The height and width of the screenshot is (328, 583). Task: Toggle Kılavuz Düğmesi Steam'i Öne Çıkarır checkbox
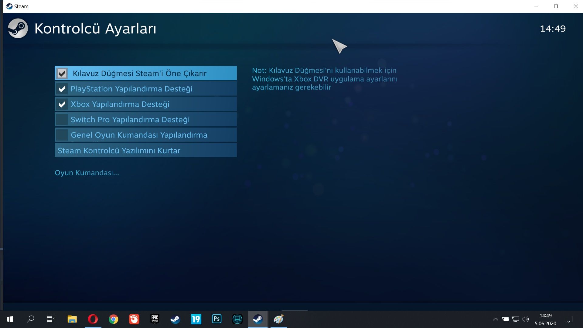pyautogui.click(x=62, y=73)
